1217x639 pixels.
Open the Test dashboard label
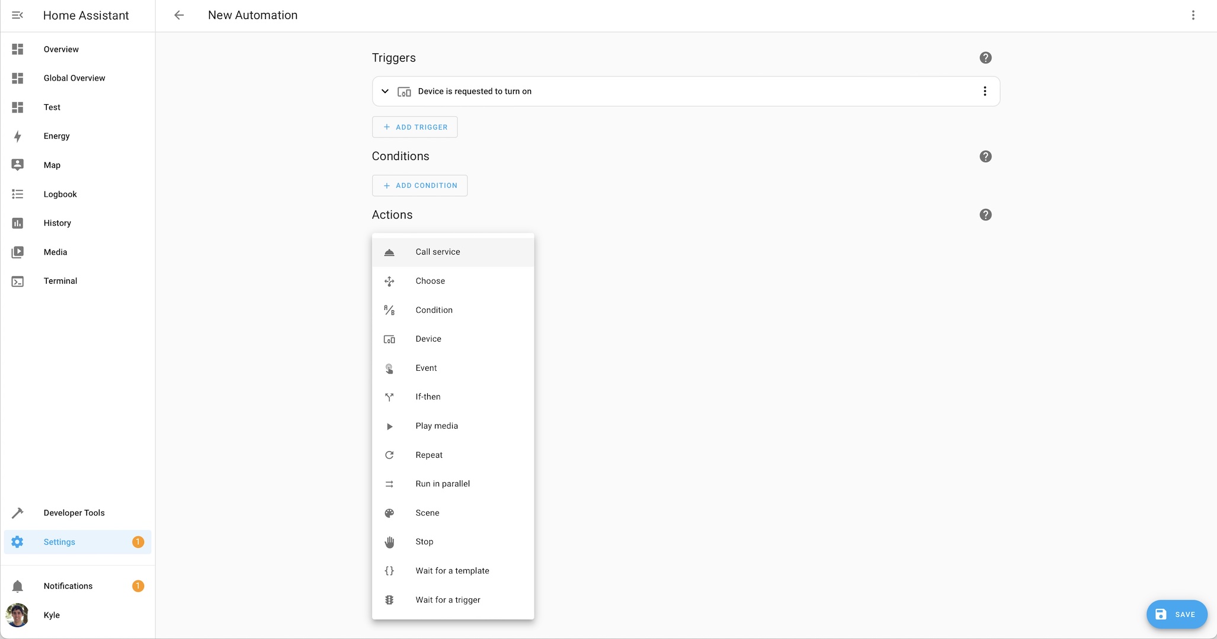click(52, 107)
